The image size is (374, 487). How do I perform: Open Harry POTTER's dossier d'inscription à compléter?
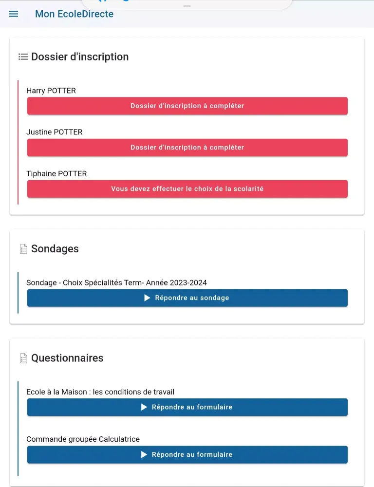[187, 106]
